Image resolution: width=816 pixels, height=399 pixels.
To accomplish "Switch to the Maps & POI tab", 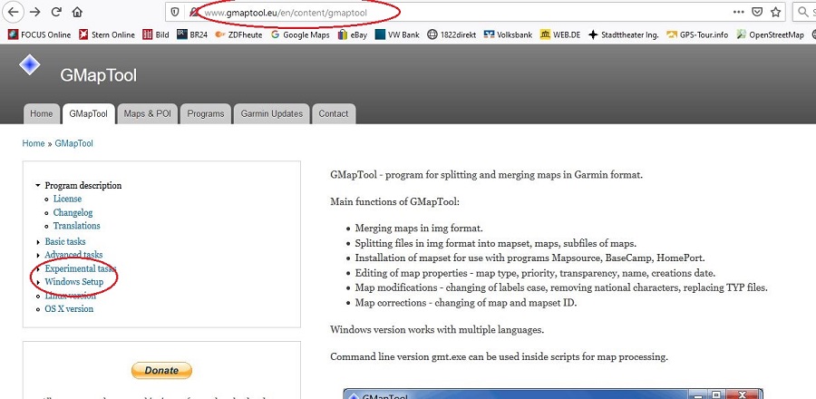I will (147, 113).
